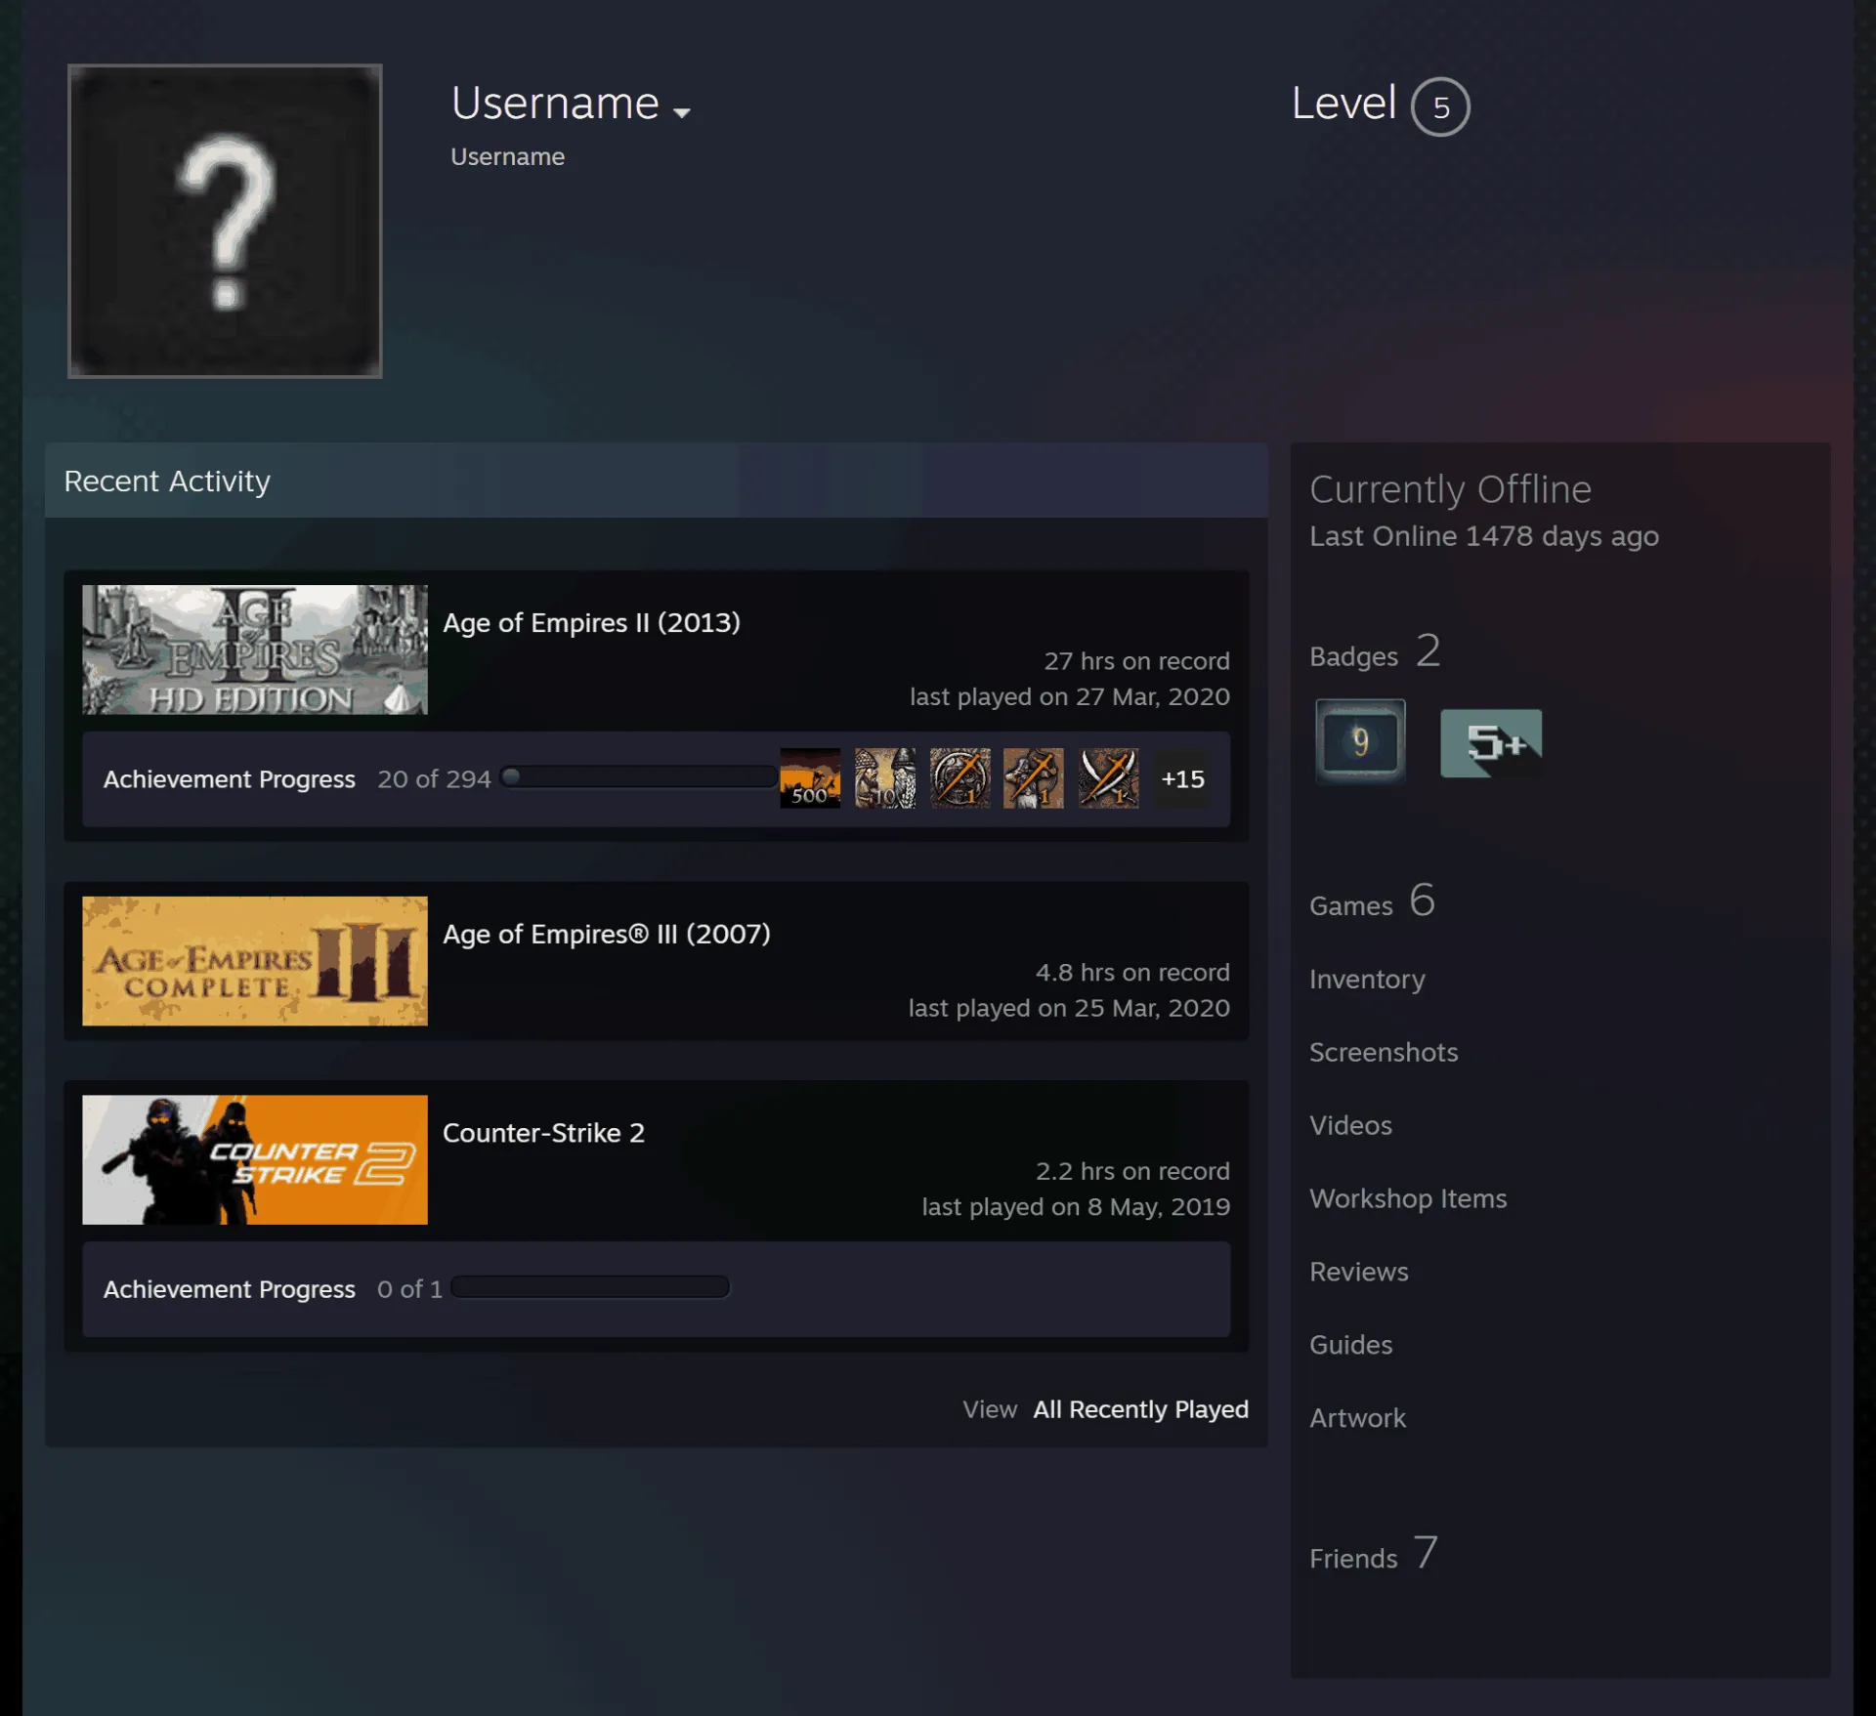
Task: Go to the Screenshots section
Action: click(1384, 1052)
